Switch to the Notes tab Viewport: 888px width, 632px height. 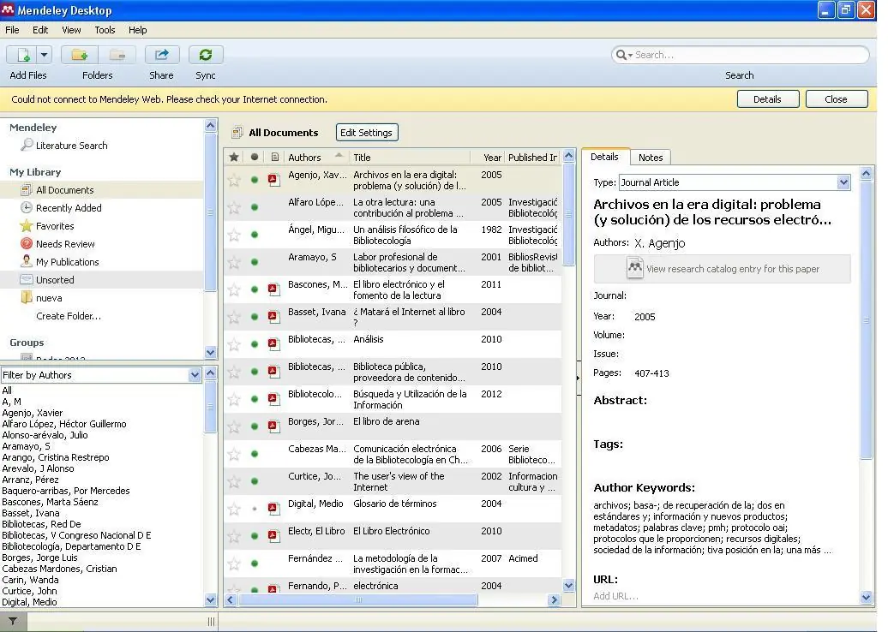coord(651,158)
